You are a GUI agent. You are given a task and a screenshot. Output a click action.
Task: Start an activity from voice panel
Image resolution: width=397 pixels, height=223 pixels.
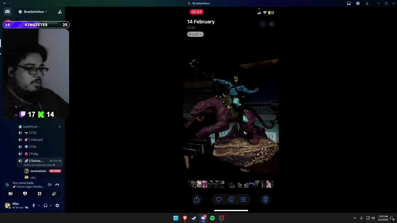40,194
